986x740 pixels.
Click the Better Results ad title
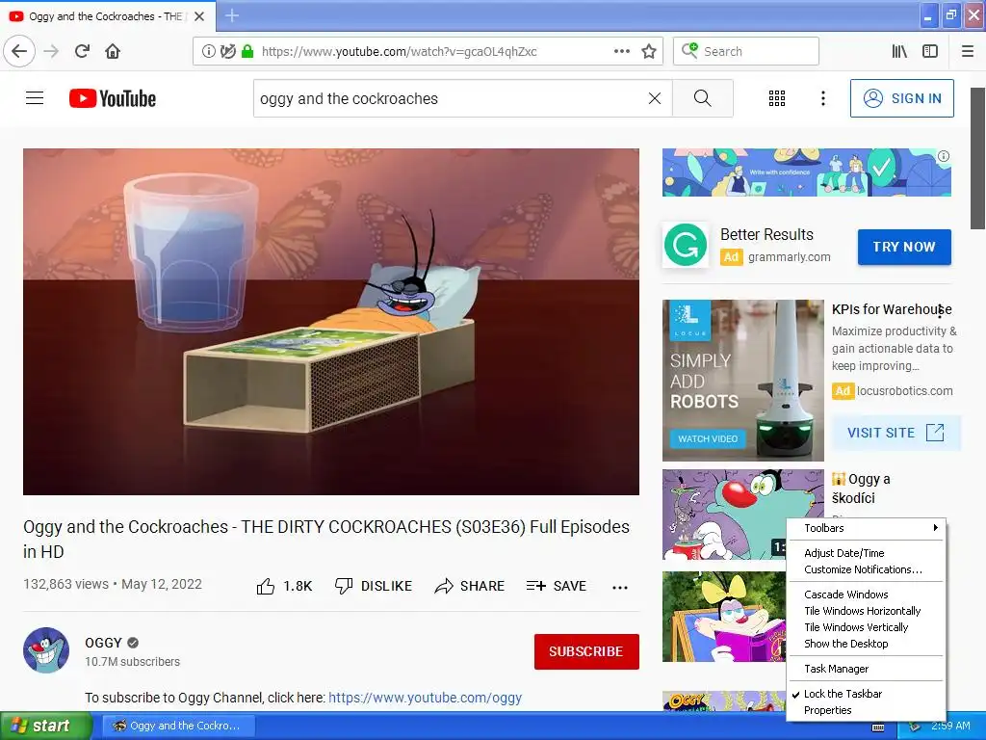coord(766,234)
